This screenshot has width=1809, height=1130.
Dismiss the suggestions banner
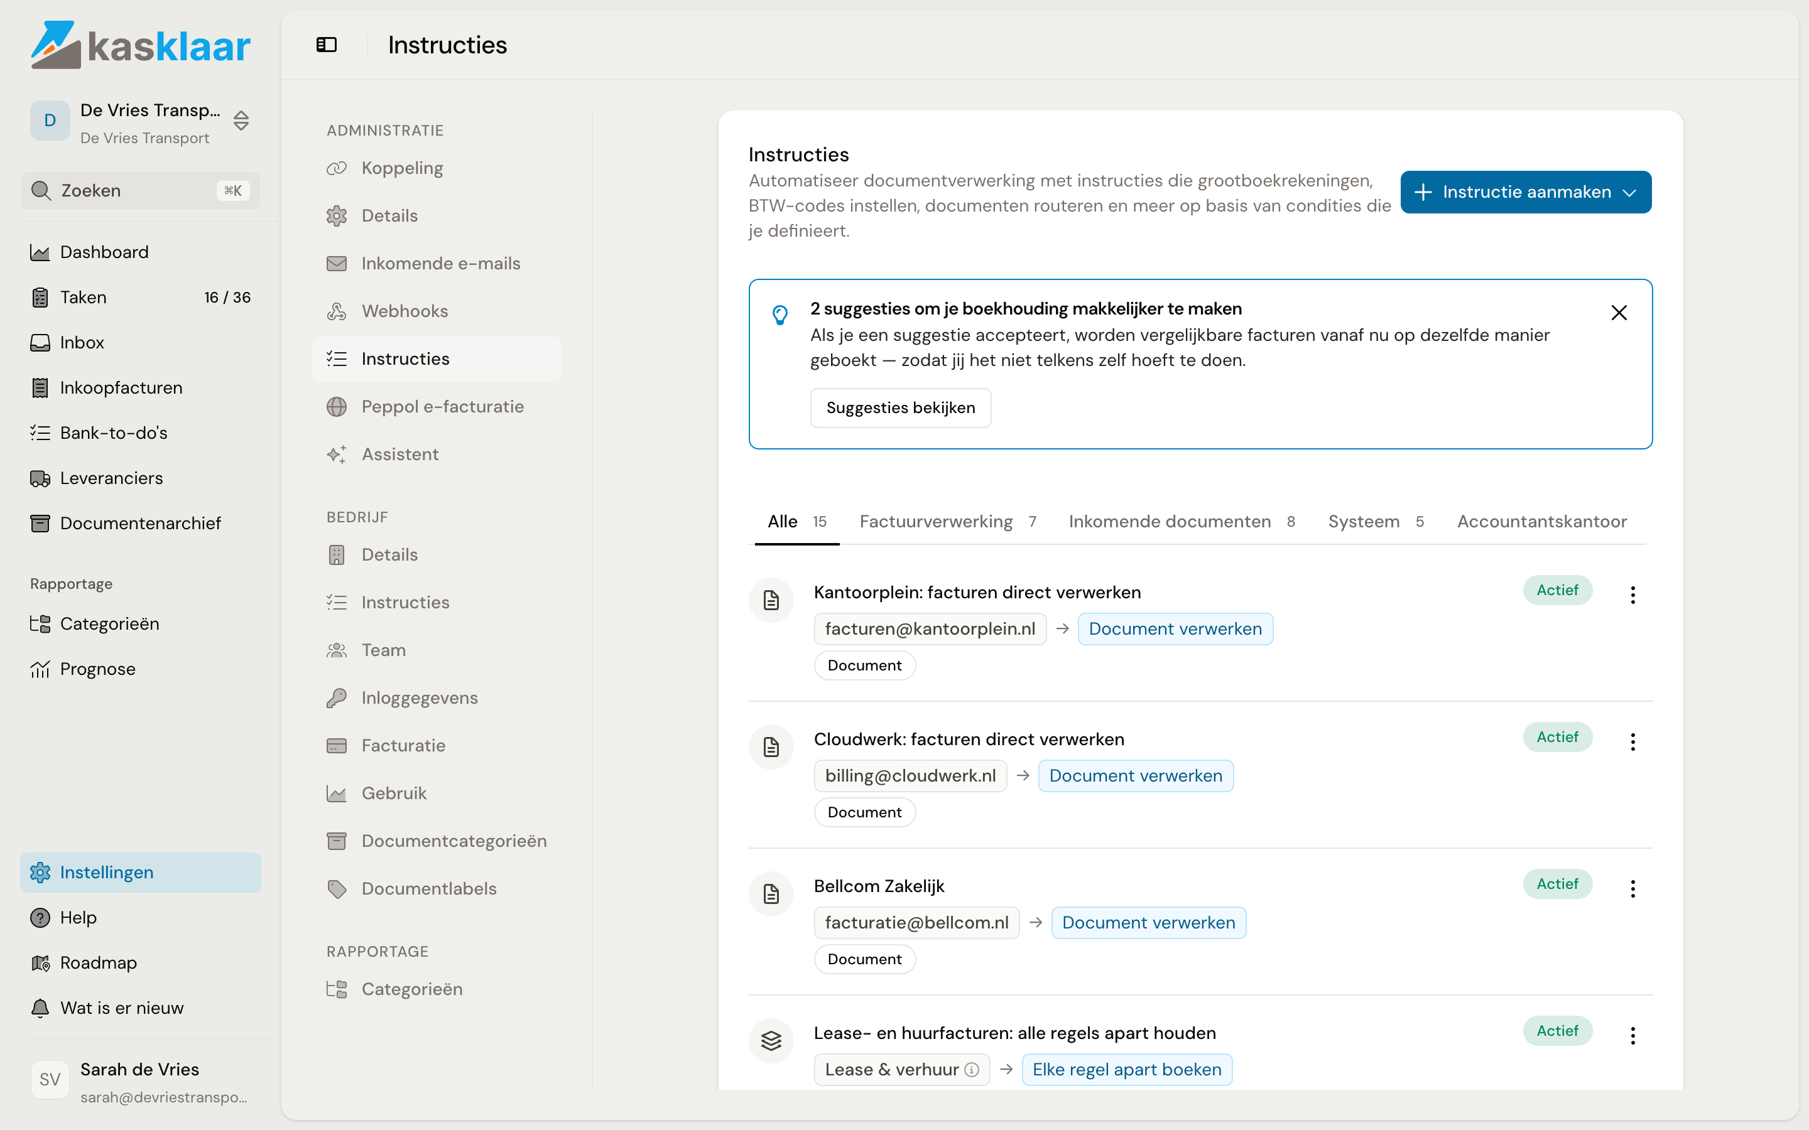1619,313
